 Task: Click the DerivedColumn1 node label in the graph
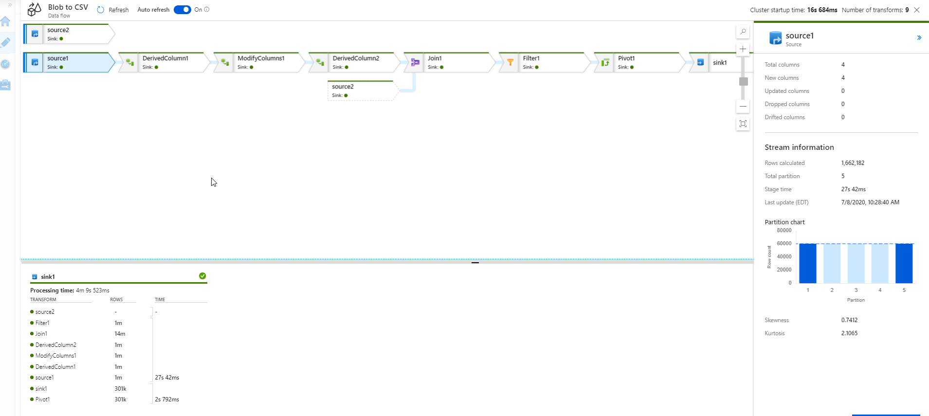coord(165,58)
